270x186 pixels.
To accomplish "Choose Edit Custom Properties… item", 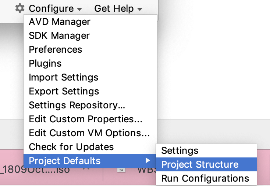I will pyautogui.click(x=86, y=119).
